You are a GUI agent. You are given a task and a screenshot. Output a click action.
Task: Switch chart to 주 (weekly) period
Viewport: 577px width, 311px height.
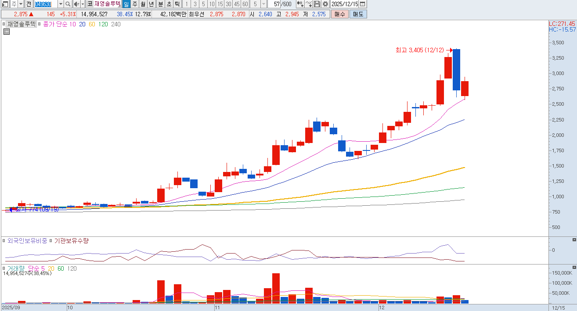pos(135,4)
